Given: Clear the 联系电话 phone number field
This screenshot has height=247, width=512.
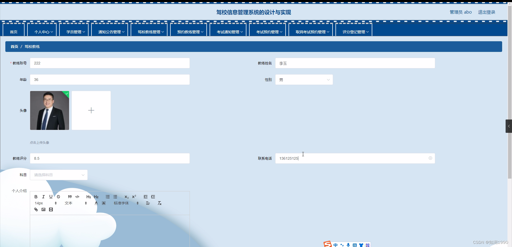Looking at the screenshot, I should tap(430, 158).
